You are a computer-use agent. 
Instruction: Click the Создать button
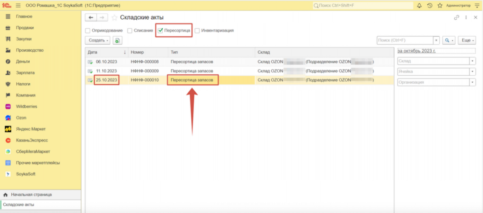97,40
